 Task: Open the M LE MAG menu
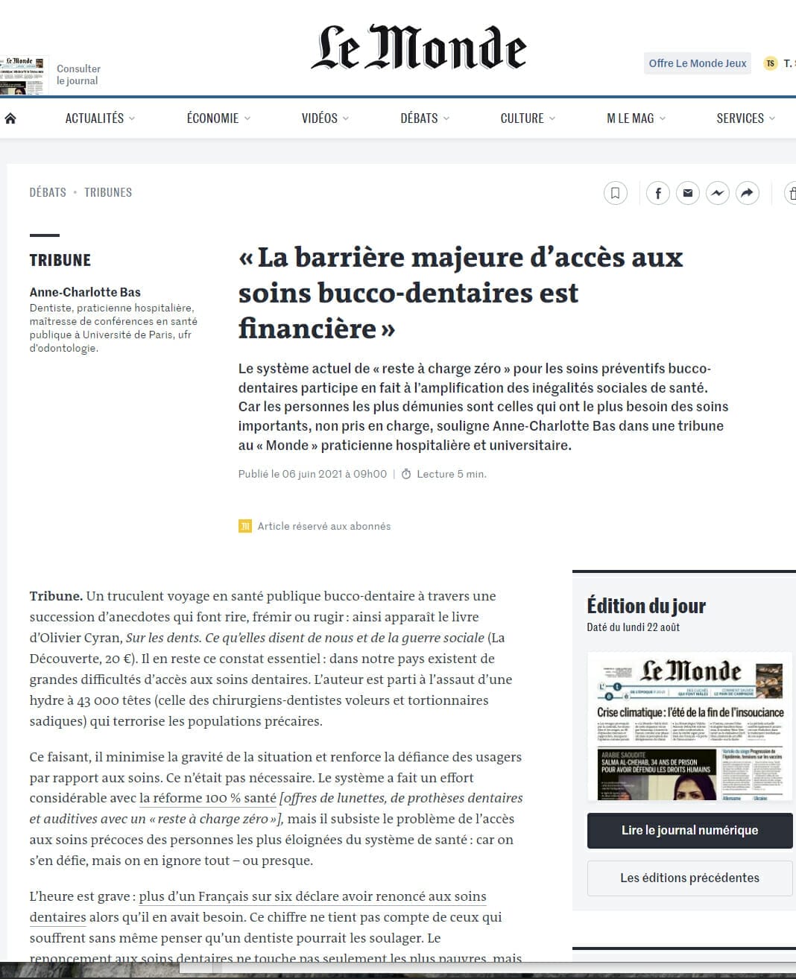pos(636,118)
